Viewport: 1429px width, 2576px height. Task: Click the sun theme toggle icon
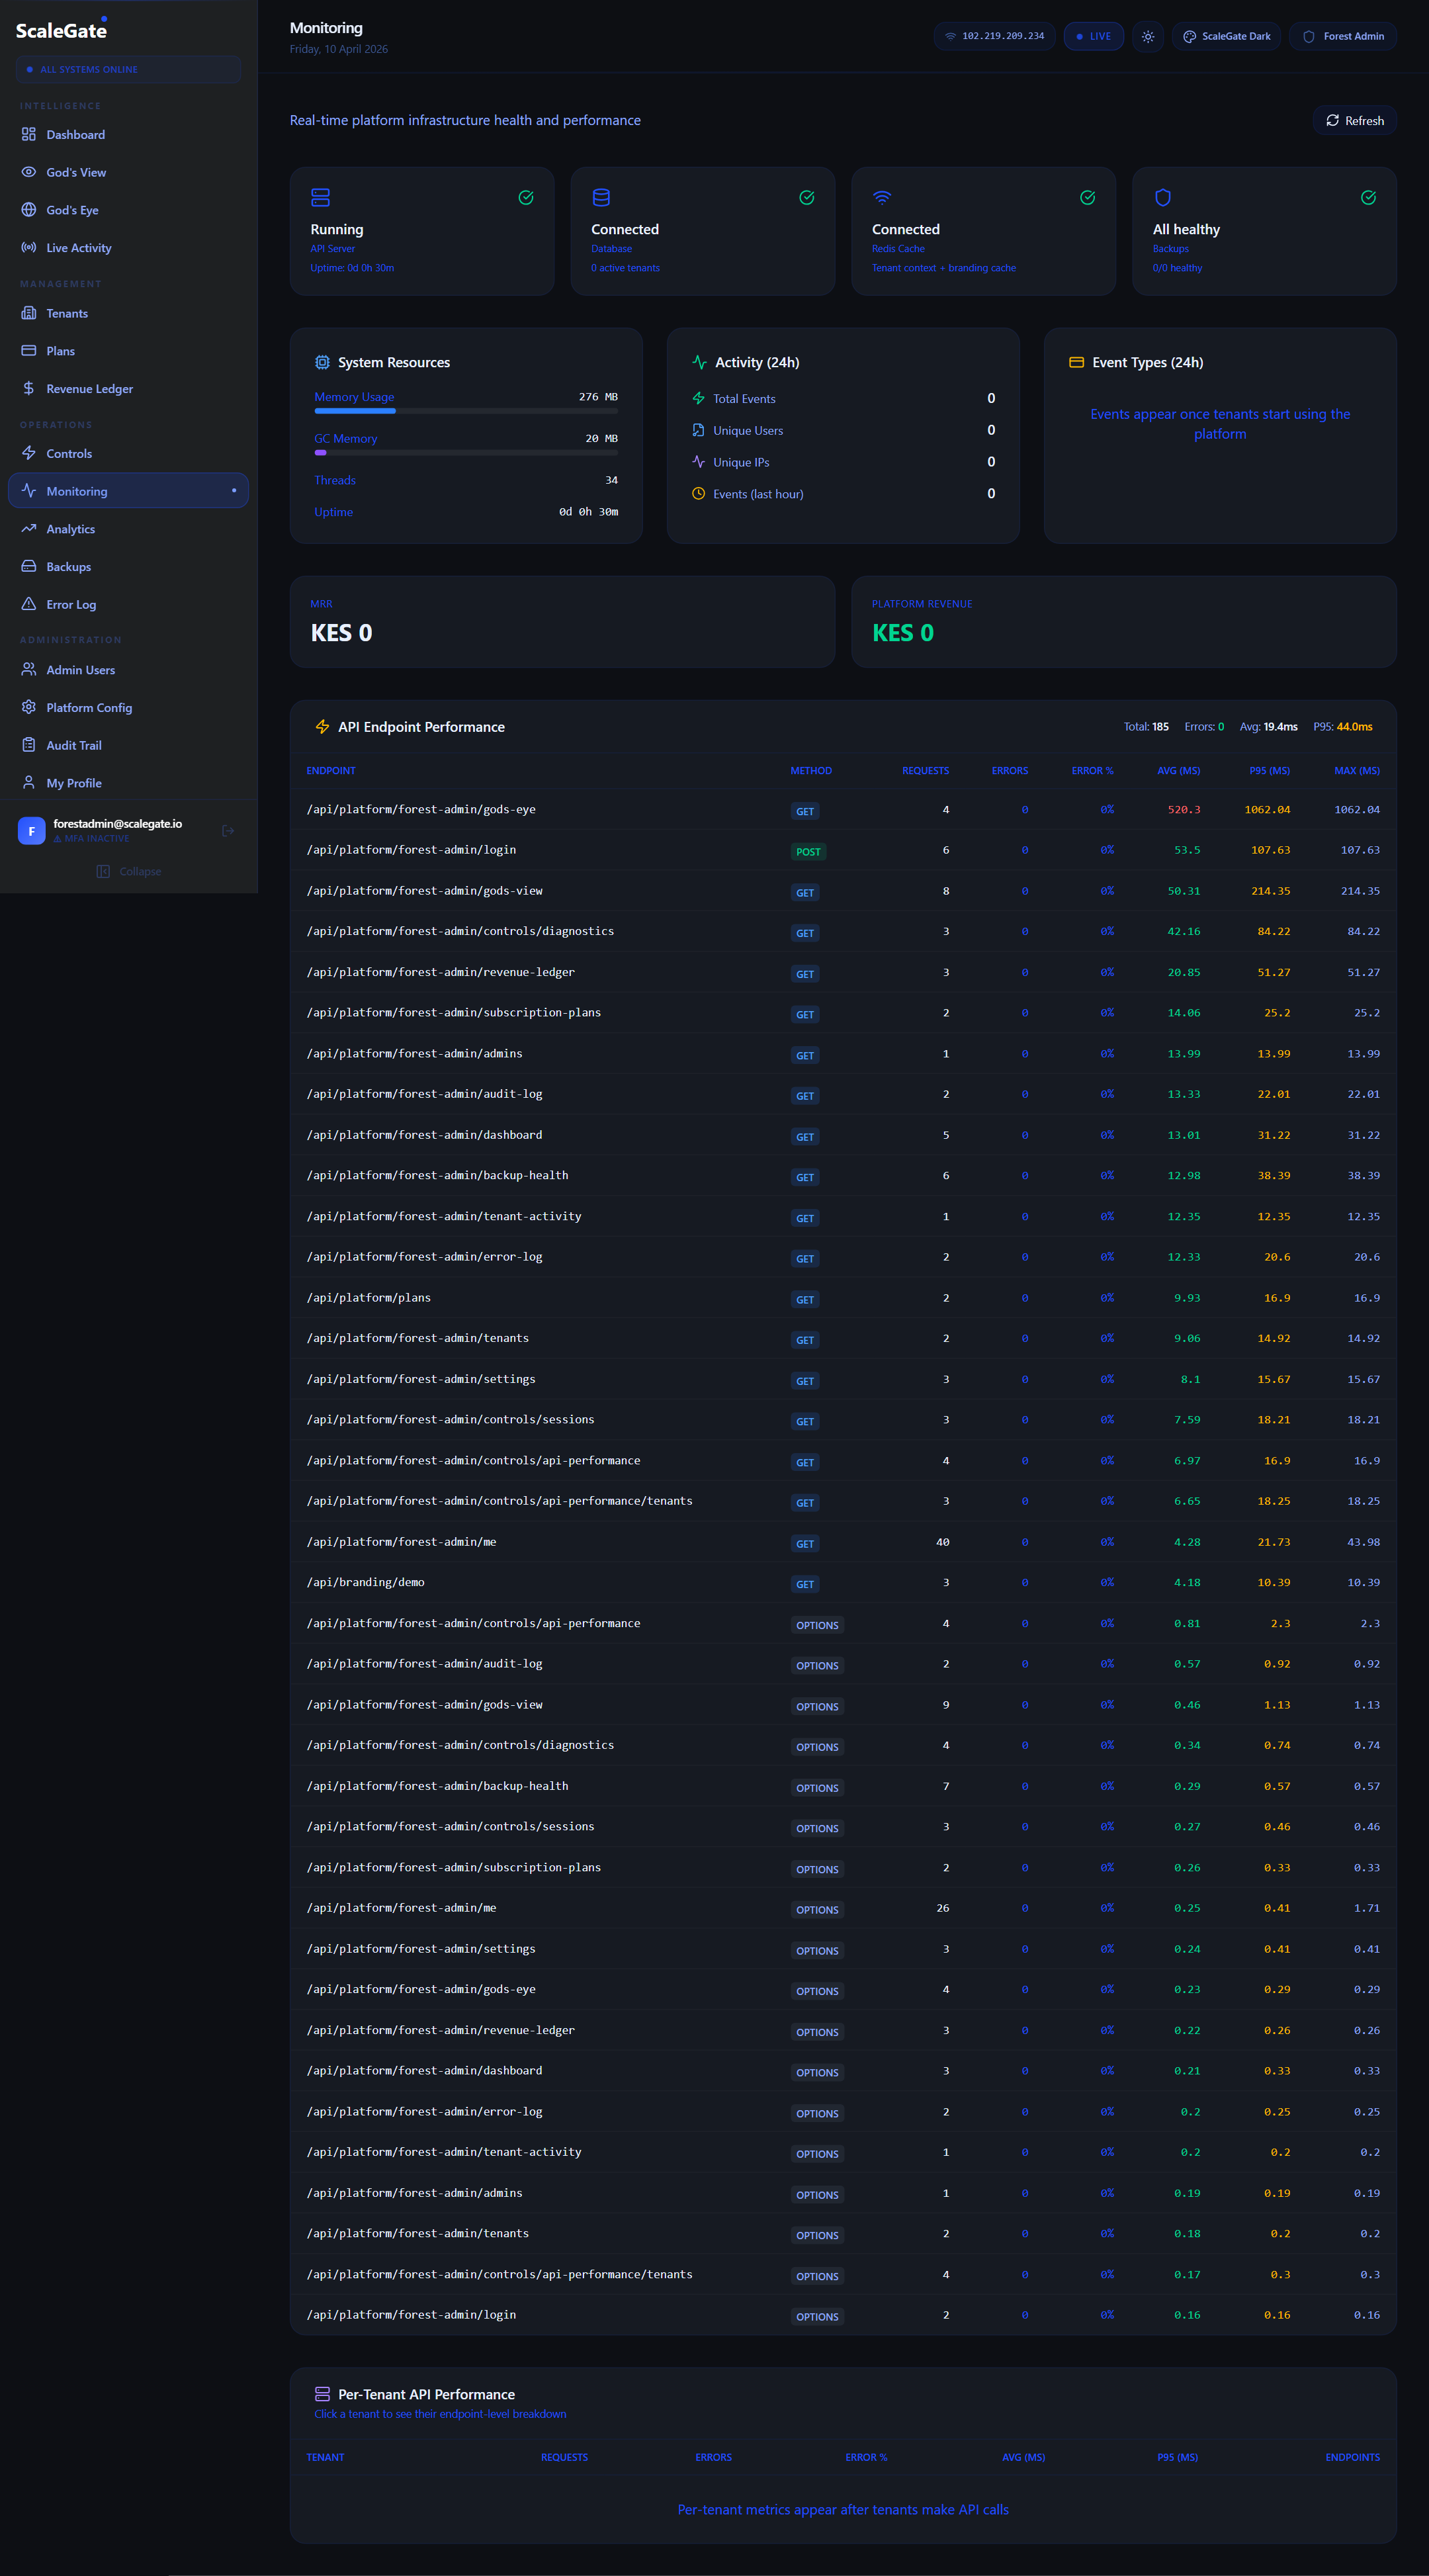(1148, 36)
